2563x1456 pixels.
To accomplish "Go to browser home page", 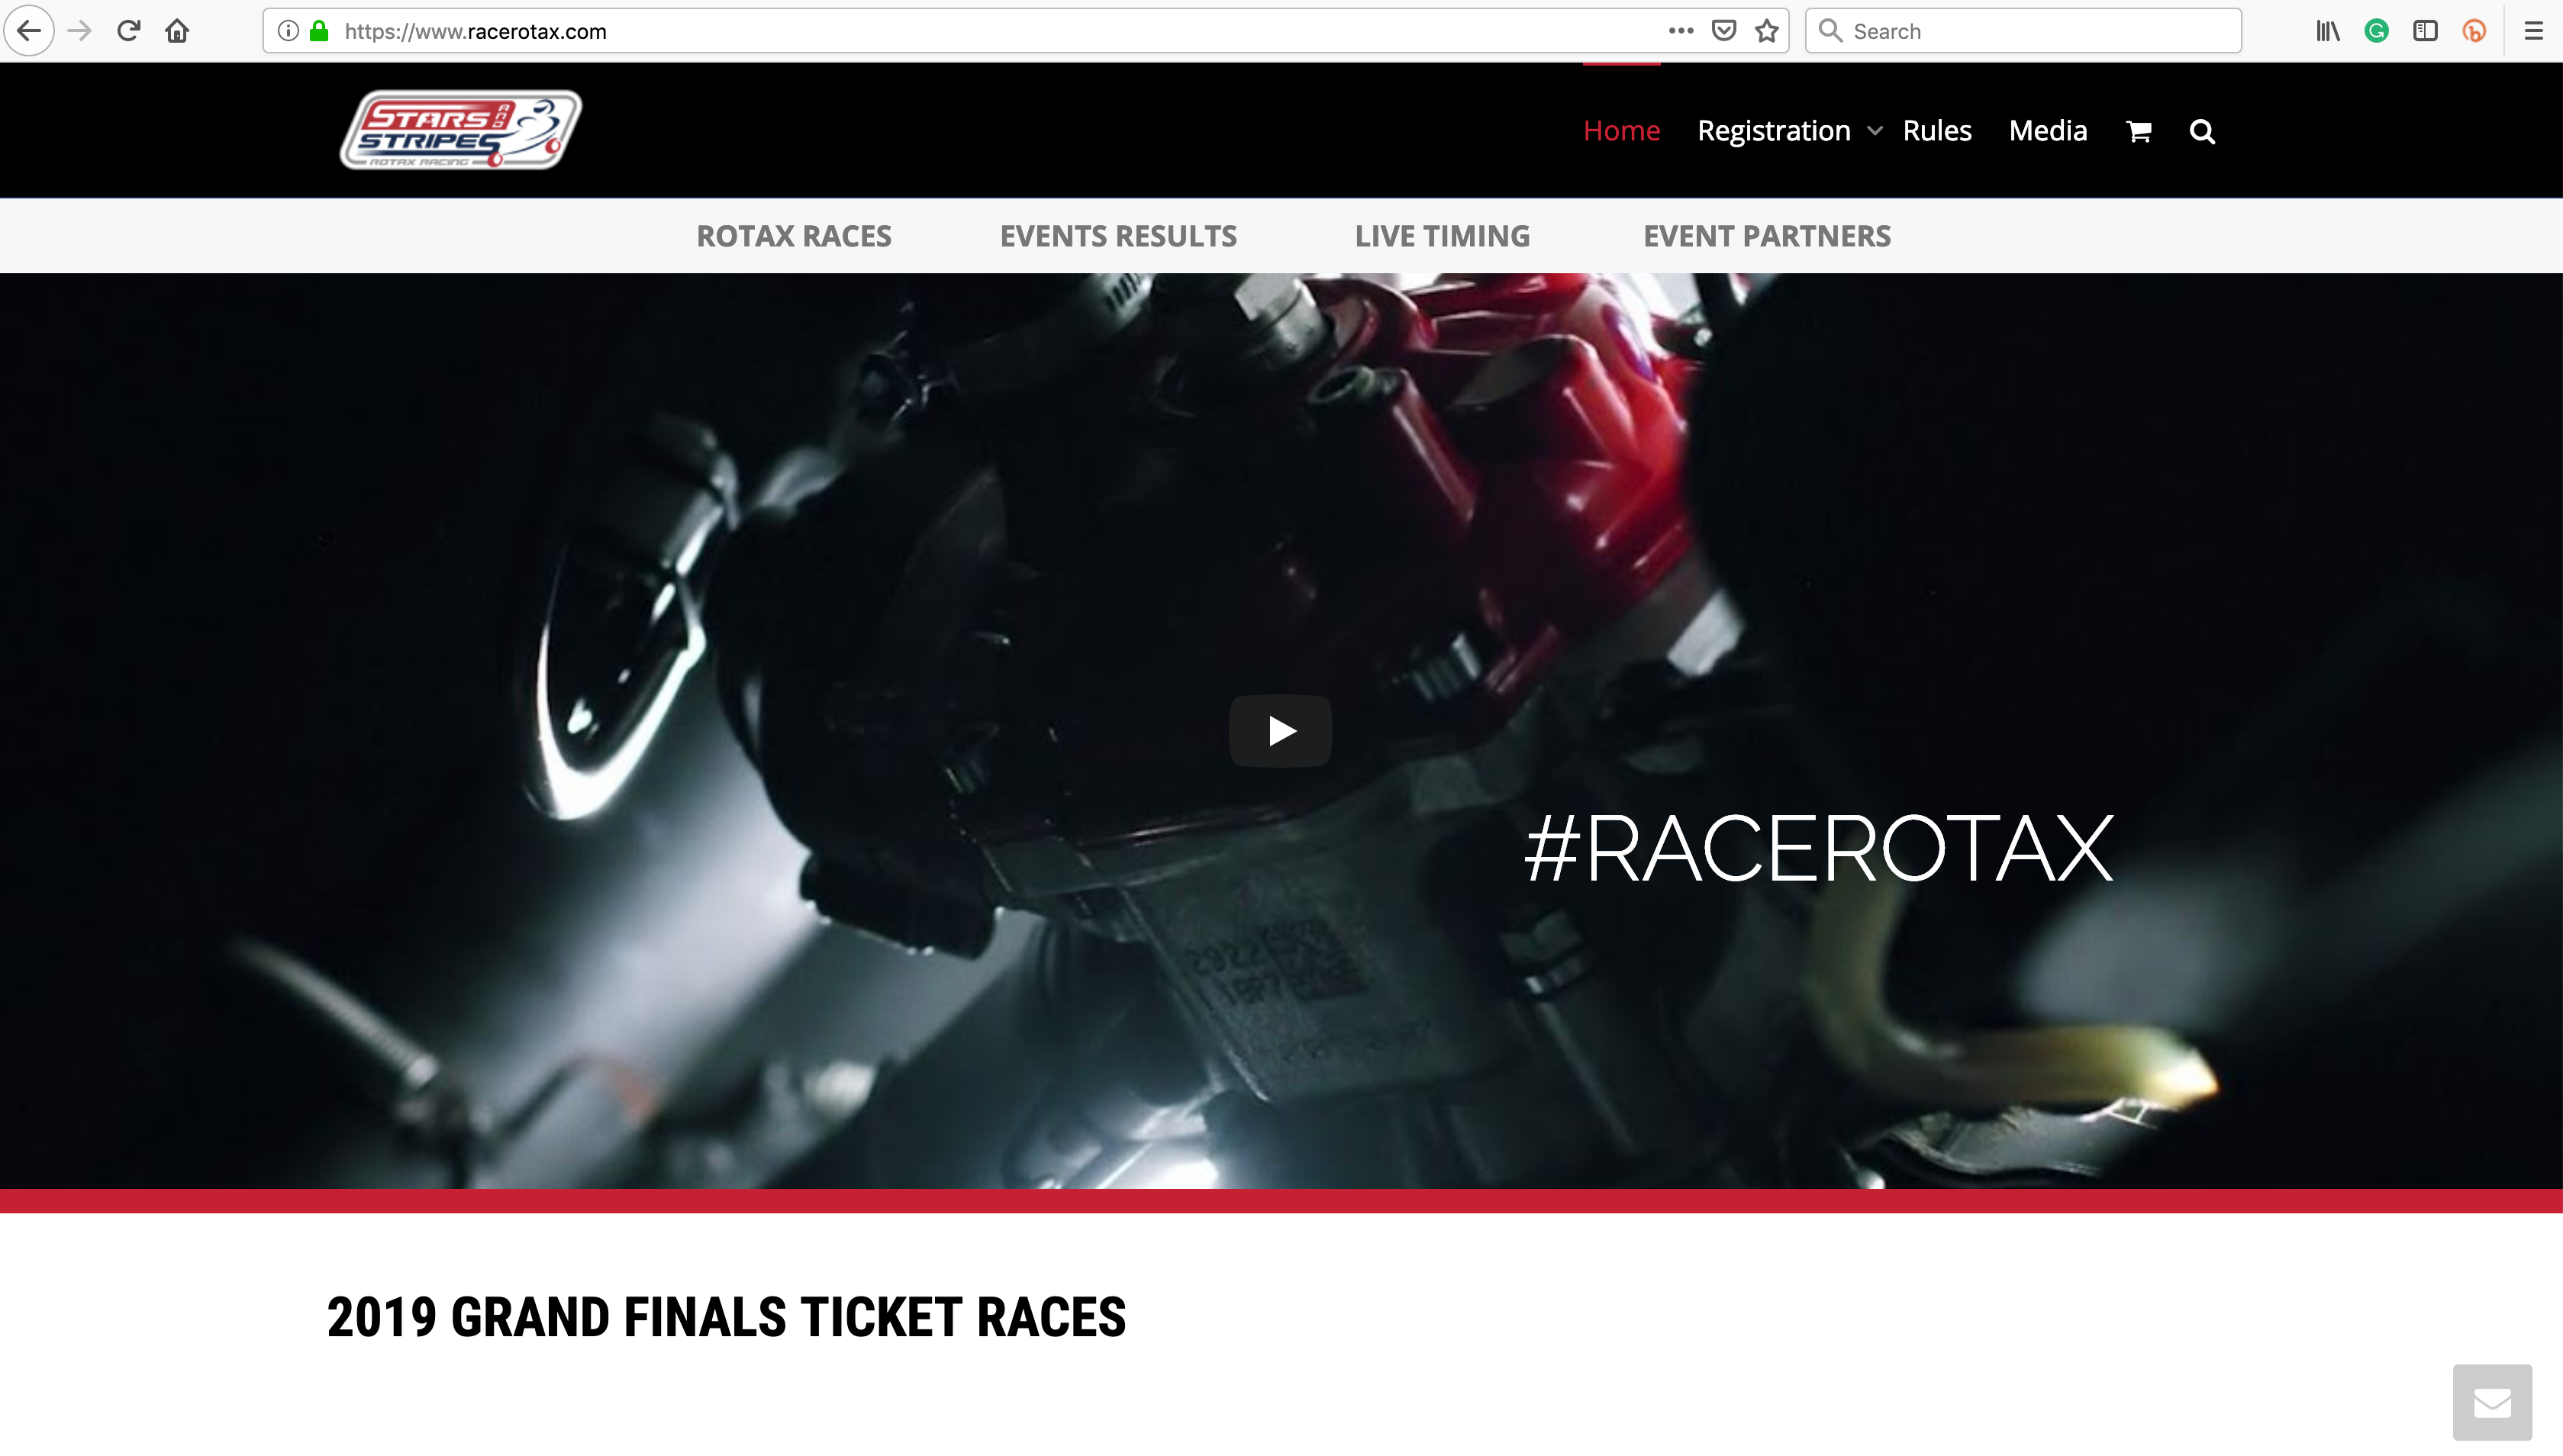I will pos(177,31).
